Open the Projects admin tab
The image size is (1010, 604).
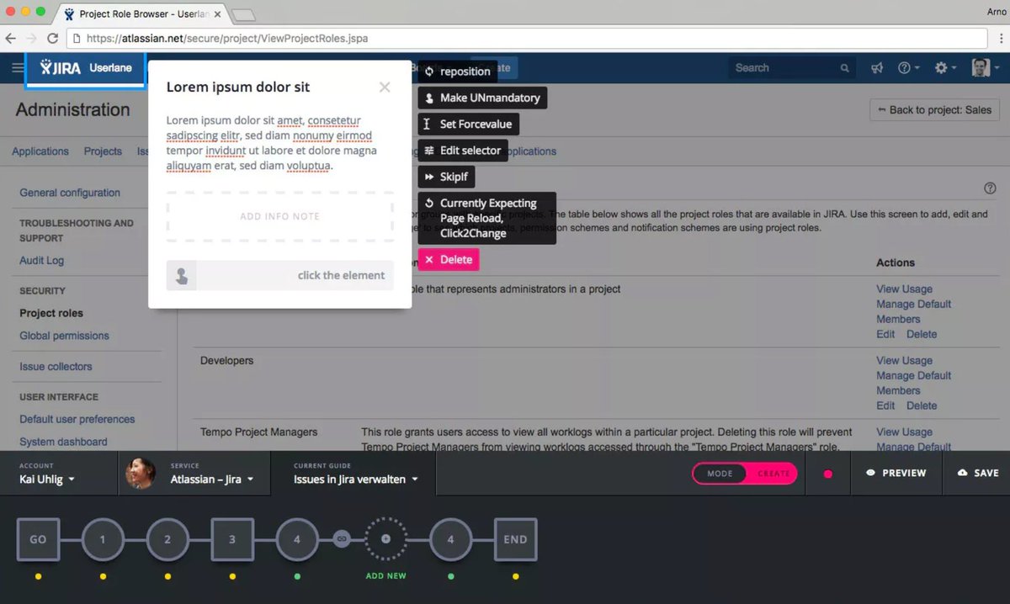pyautogui.click(x=103, y=151)
